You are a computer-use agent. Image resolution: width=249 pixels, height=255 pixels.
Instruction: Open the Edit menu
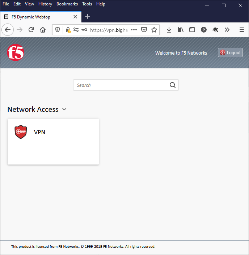pyautogui.click(x=17, y=4)
